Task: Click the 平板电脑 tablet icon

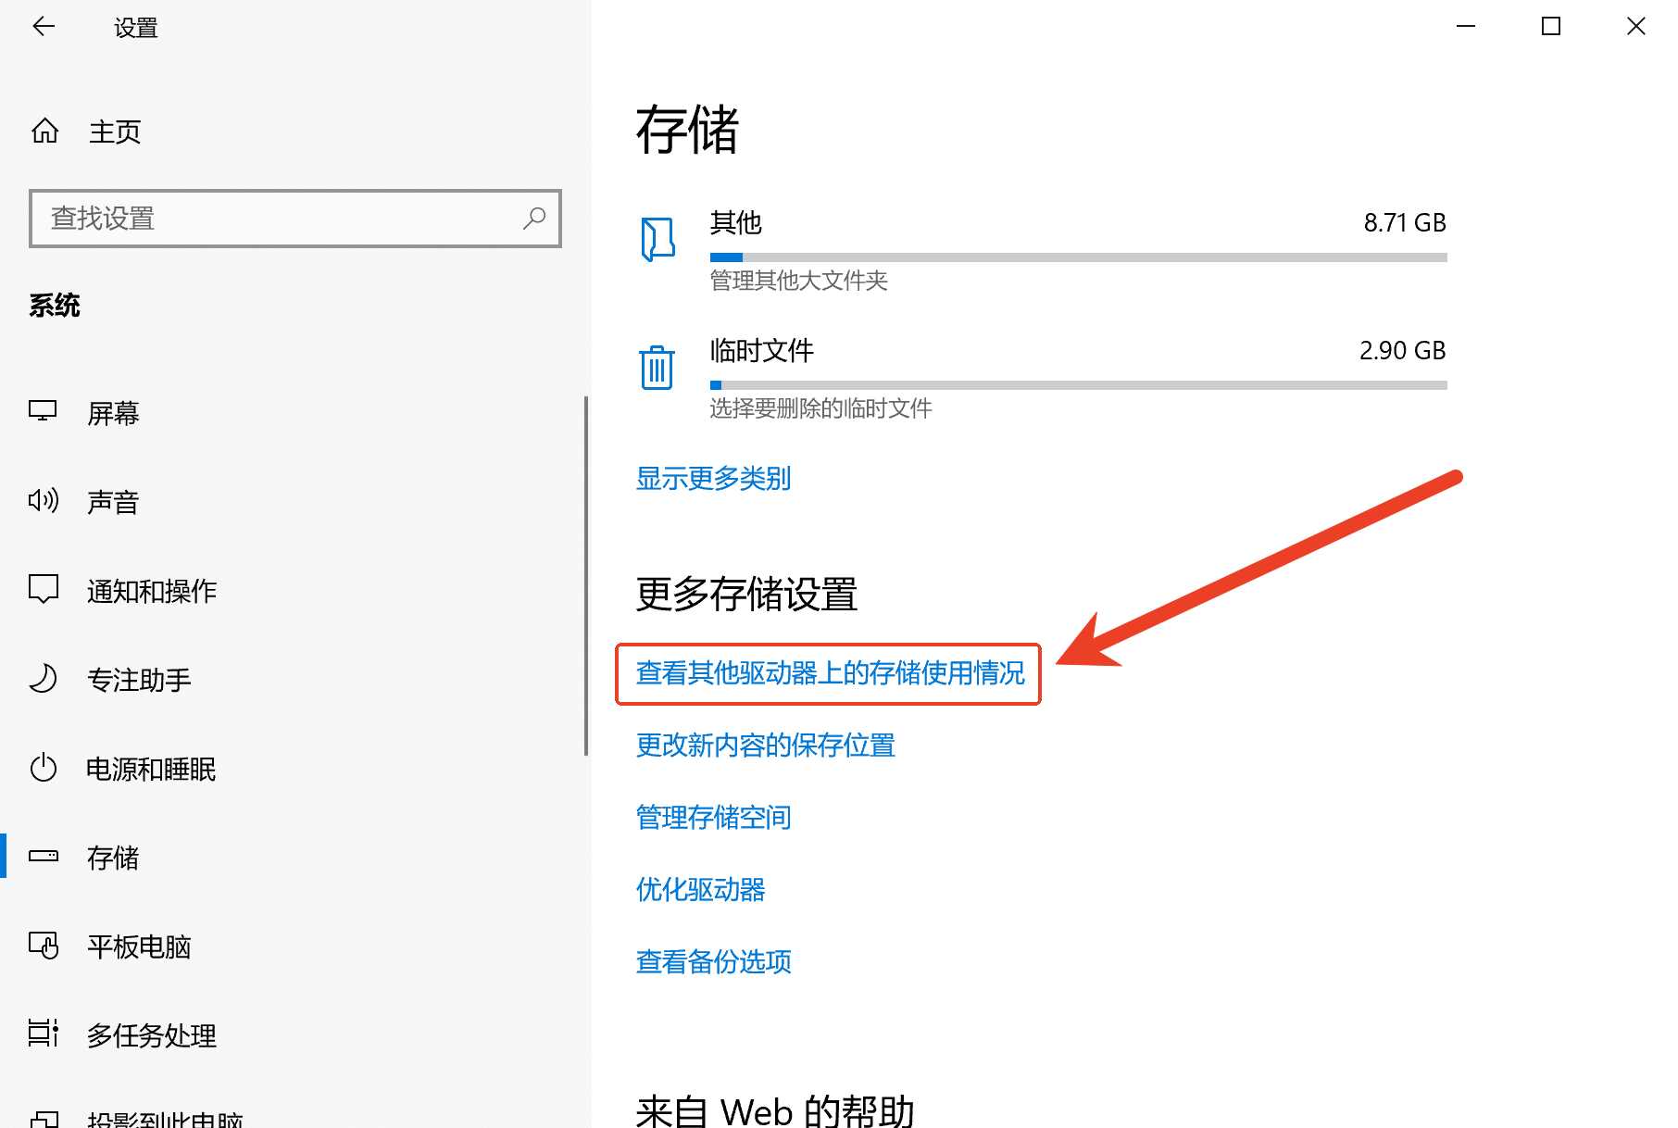Action: point(42,946)
